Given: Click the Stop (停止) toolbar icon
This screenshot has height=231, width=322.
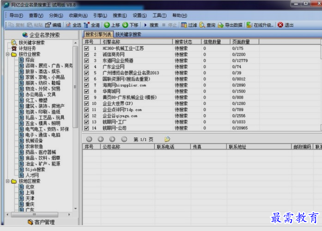Looking at the screenshot, I should 164,25.
